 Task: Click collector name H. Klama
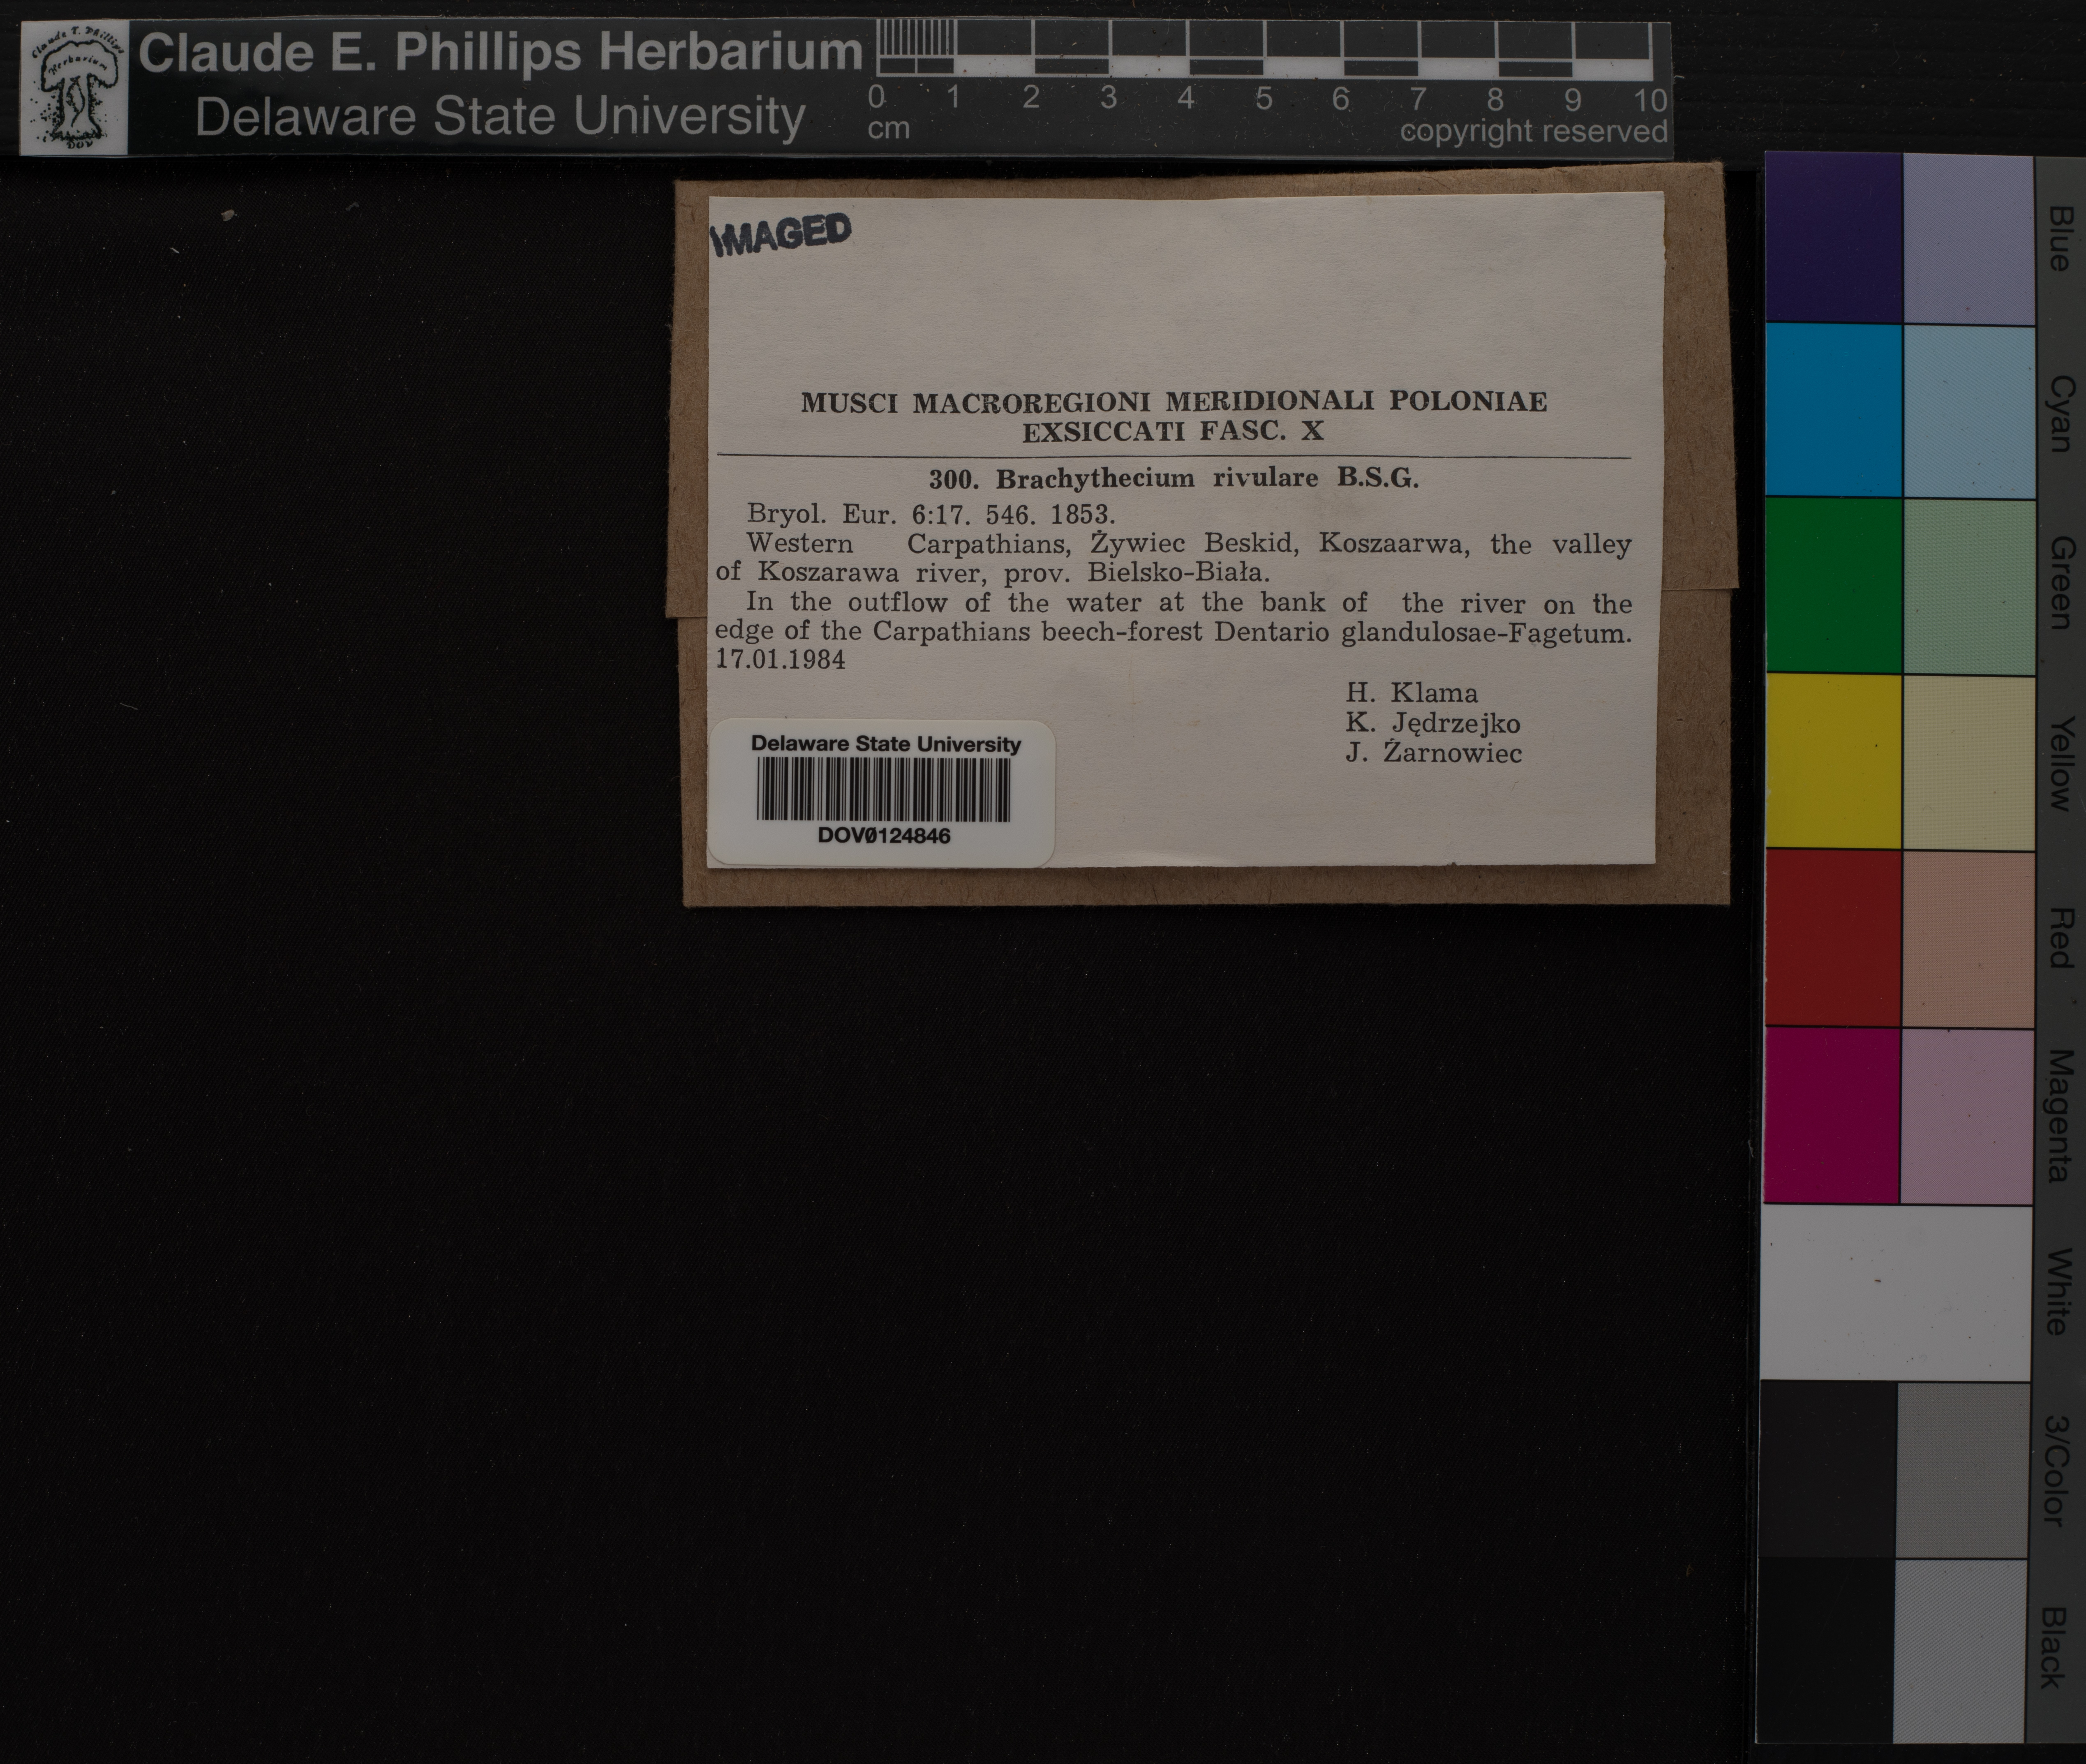1411,693
